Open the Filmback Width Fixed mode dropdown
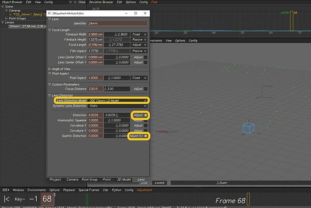Screen dimensions: 311x208 (139, 34)
